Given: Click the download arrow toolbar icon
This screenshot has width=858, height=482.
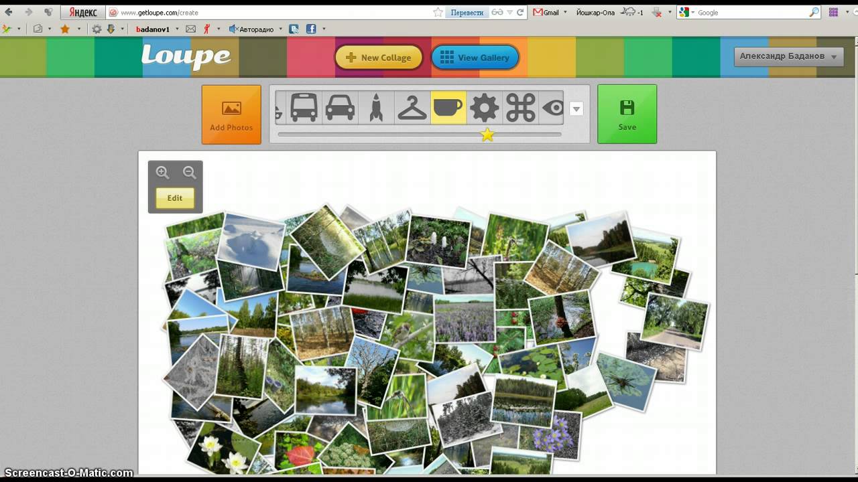Looking at the screenshot, I should pyautogui.click(x=111, y=29).
